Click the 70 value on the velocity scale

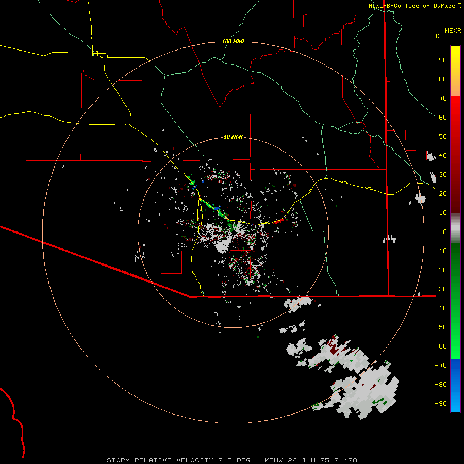pos(443,98)
